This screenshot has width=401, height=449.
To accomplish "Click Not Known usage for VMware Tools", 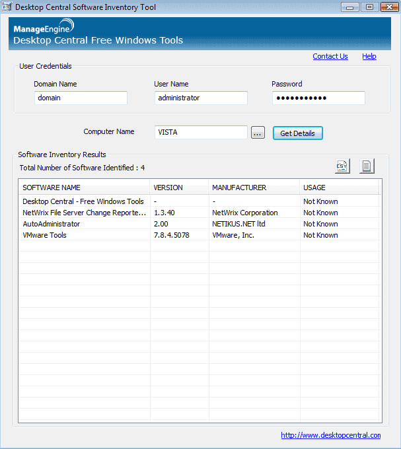I will click(340, 235).
